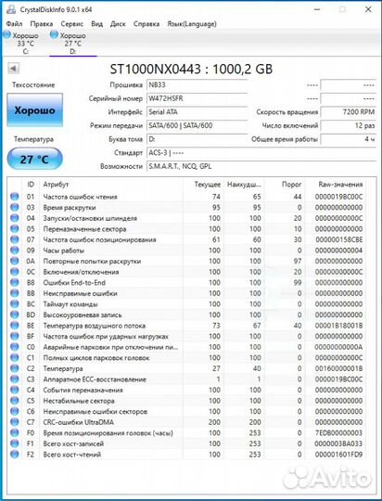Click status icon for Частота ошибок позиционирования

(15, 239)
